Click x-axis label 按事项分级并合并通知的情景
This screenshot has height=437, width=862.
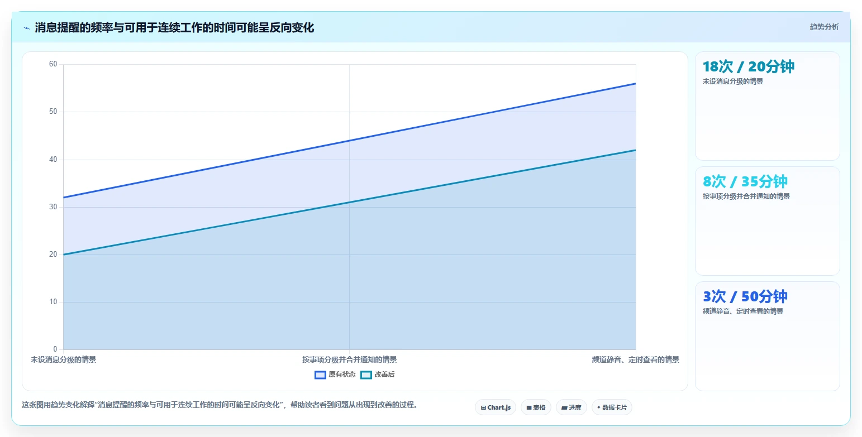350,360
